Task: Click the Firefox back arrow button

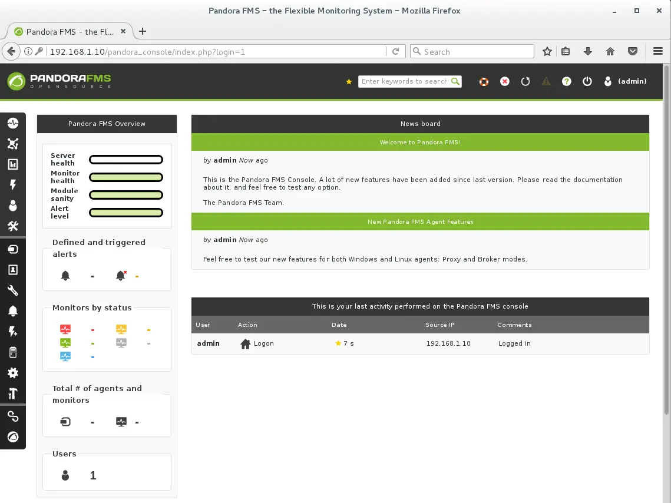Action: point(12,51)
